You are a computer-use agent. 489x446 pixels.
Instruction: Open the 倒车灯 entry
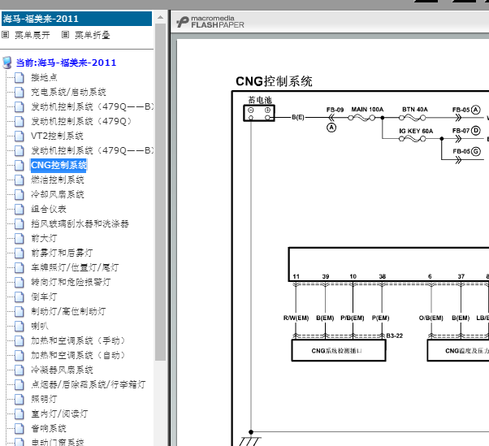[x=45, y=297]
